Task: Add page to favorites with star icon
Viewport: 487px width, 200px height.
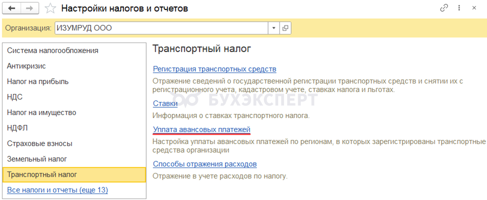Action: [x=50, y=8]
